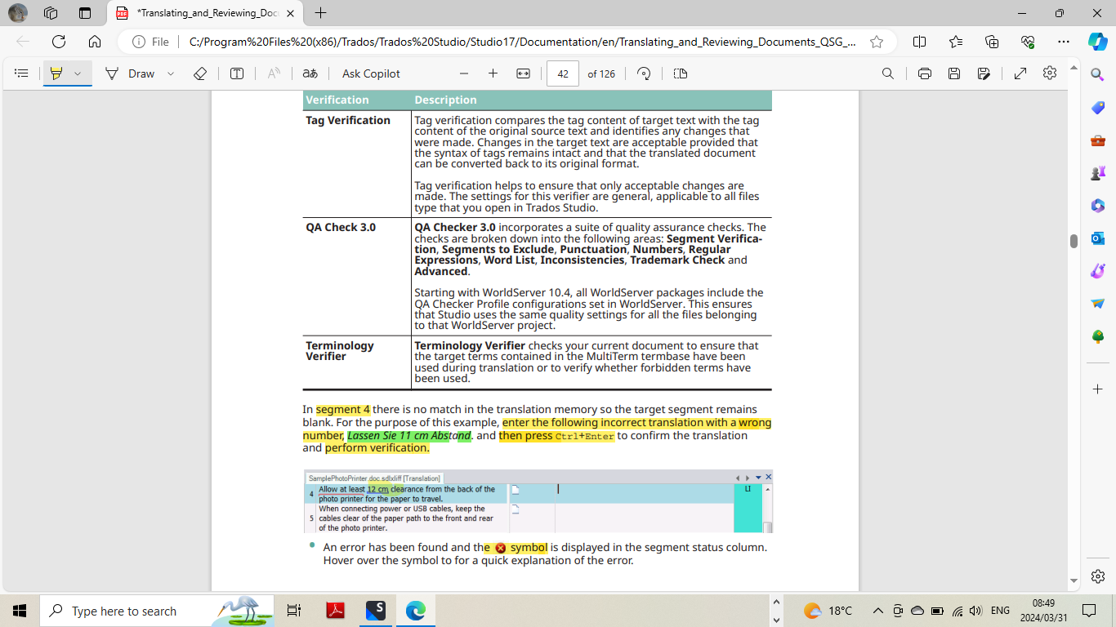Save the PDF file
Viewport: 1116px width, 627px height.
(x=954, y=73)
